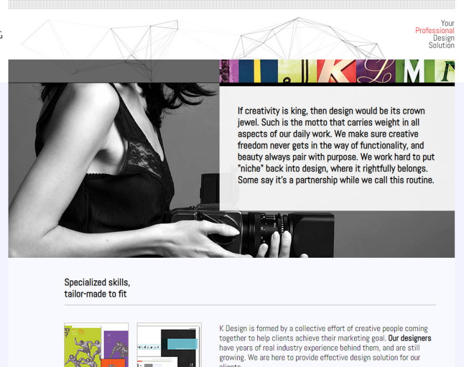Click the creativity is king motto paragraph
Viewport: 464px width, 367px height.
click(x=336, y=145)
